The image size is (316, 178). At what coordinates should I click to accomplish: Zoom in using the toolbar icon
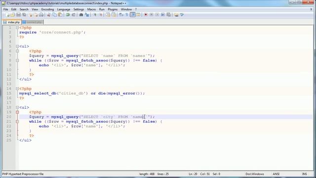coord(94,15)
